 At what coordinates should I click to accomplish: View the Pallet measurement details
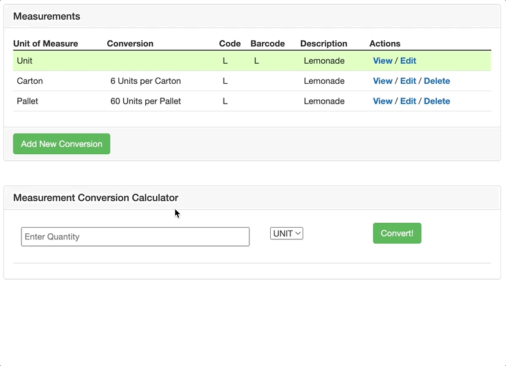click(x=382, y=101)
